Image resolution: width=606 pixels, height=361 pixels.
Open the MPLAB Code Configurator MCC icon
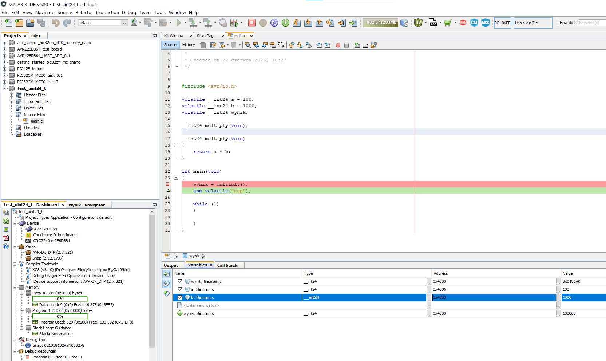click(486, 23)
